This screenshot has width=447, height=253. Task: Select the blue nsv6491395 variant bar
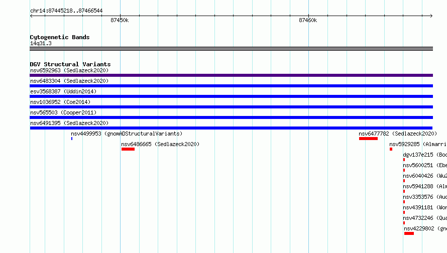pos(231,128)
